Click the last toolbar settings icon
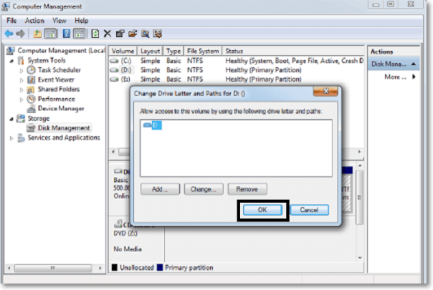The image size is (433, 290). pyautogui.click(x=158, y=34)
